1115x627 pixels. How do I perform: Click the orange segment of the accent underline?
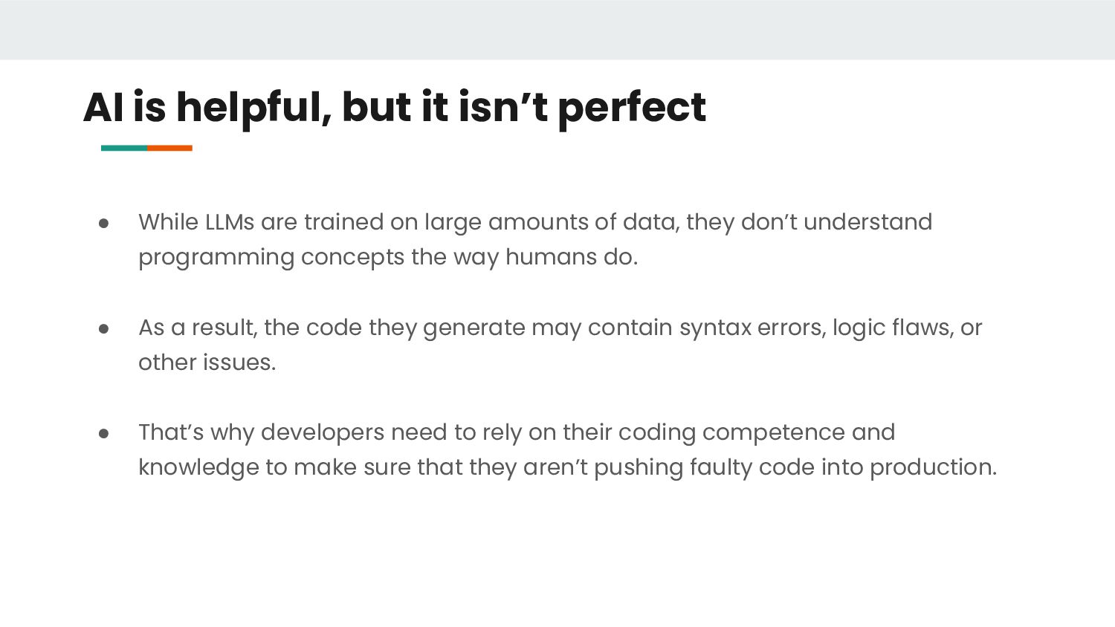coord(169,148)
